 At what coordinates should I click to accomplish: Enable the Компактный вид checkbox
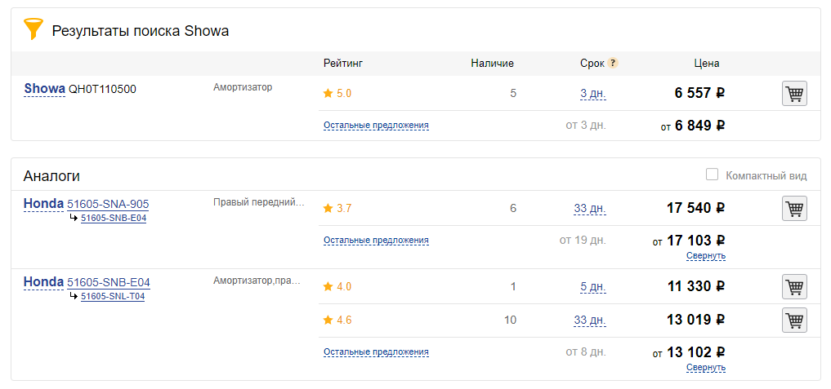click(x=712, y=175)
